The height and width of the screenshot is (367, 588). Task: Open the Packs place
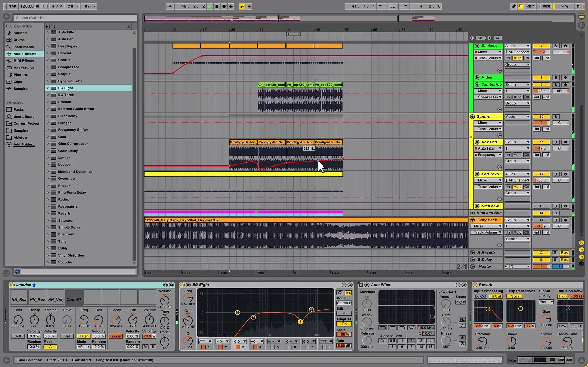(x=19, y=109)
